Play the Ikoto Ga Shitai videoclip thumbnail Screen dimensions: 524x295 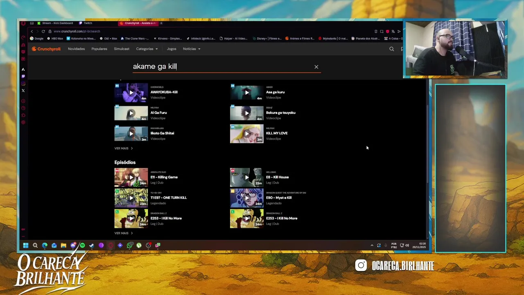[131, 134]
